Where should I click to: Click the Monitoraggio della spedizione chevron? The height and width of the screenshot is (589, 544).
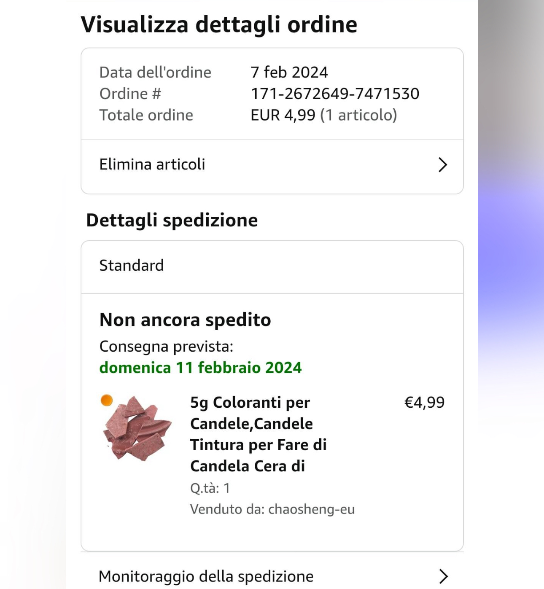coord(443,576)
